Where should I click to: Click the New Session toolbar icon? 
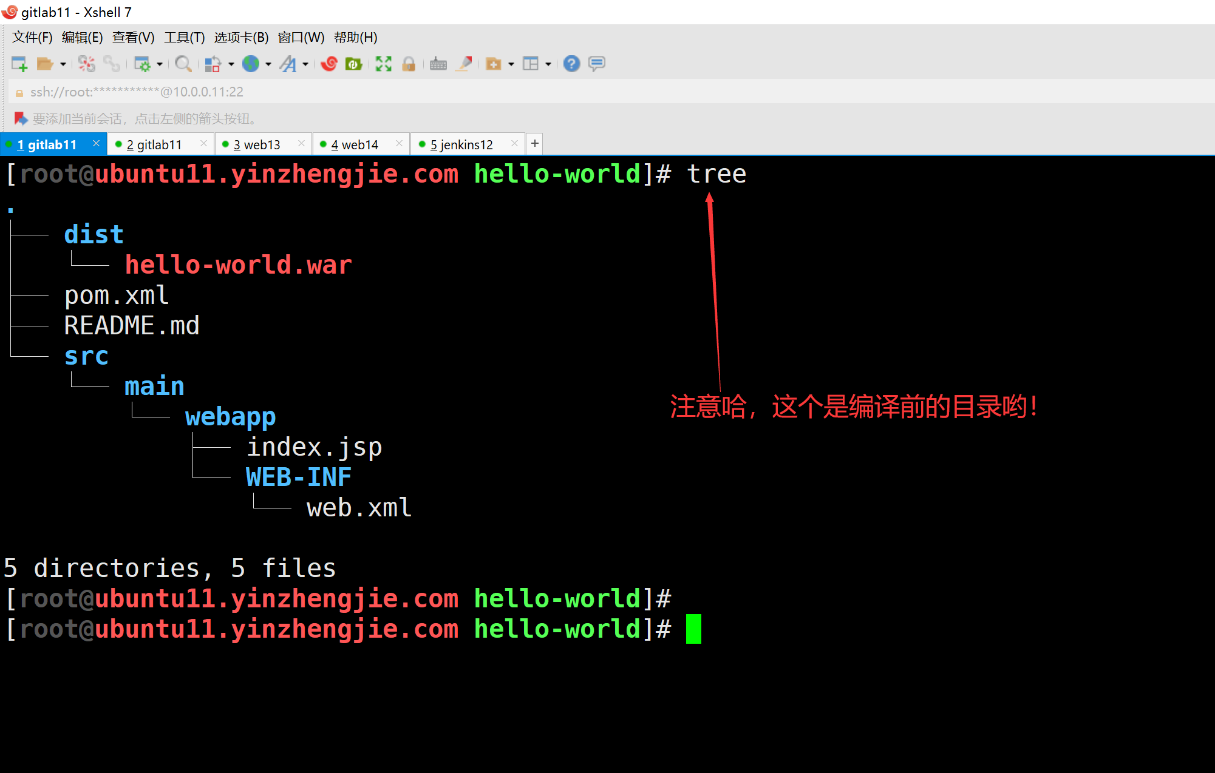tap(19, 64)
